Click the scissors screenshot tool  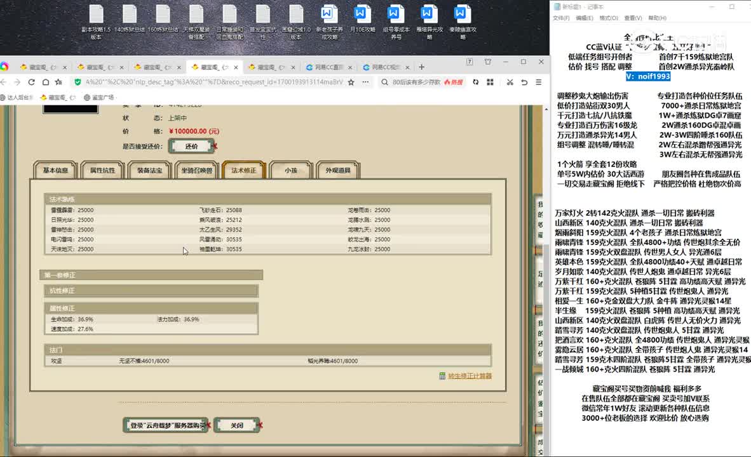510,83
